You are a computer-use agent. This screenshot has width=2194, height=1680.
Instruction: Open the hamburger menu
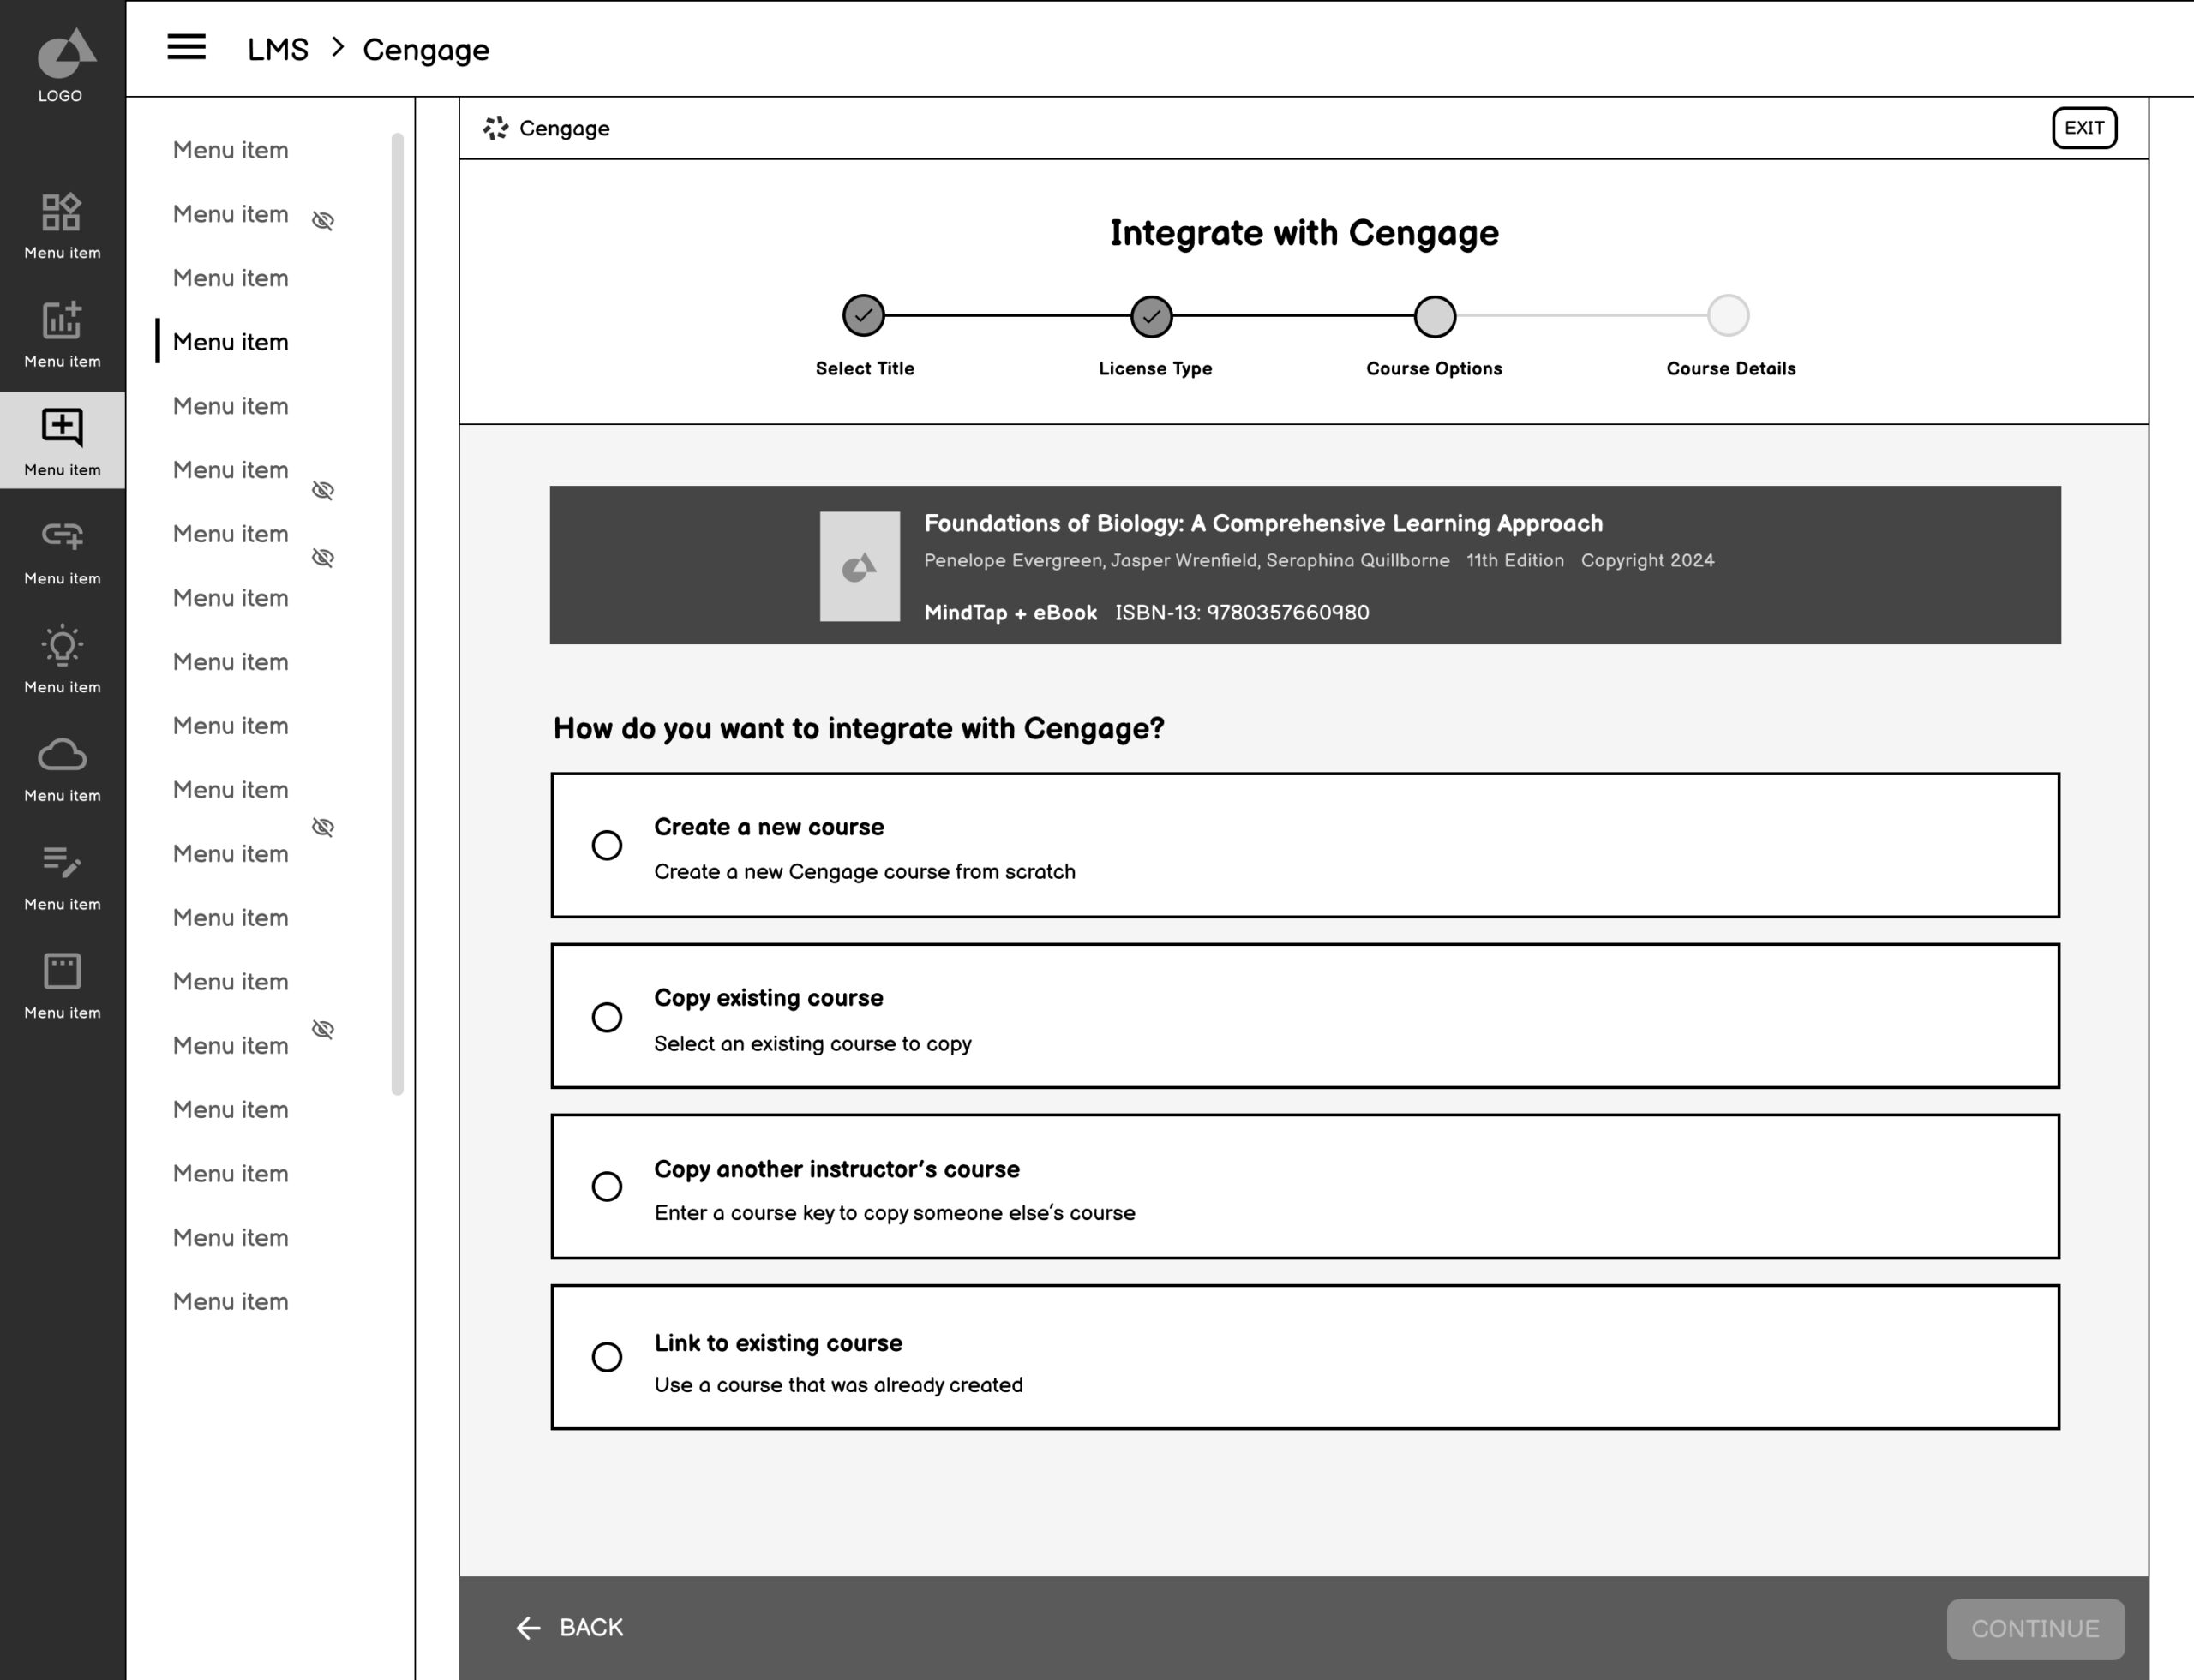[186, 47]
